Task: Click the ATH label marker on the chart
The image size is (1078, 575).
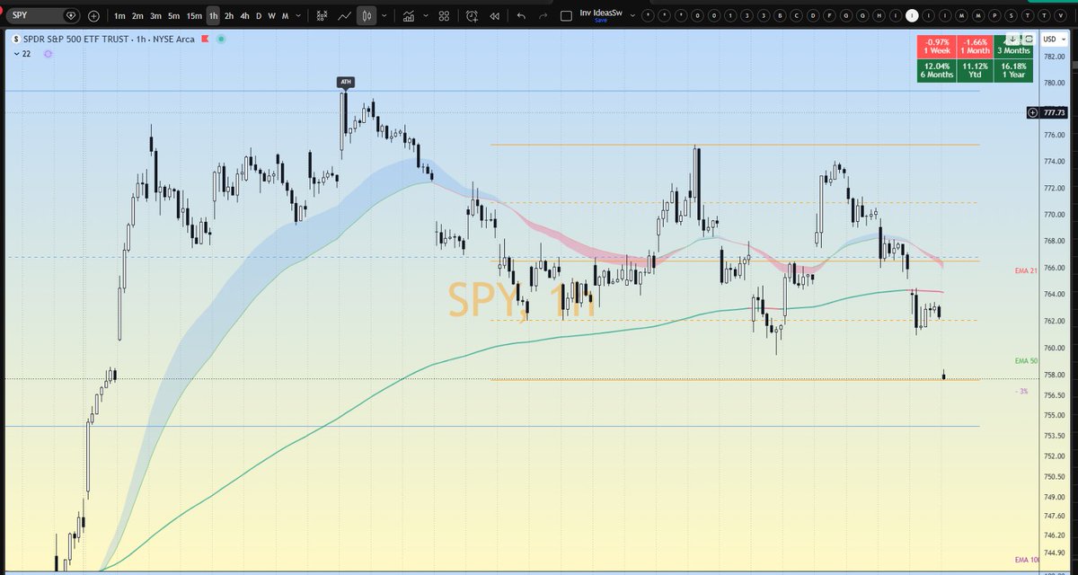Action: coord(347,83)
